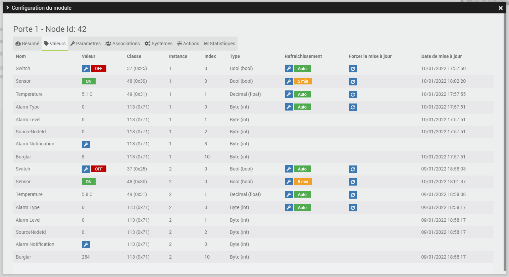Open value wrench for instance 2 Alarm Notification

point(86,245)
